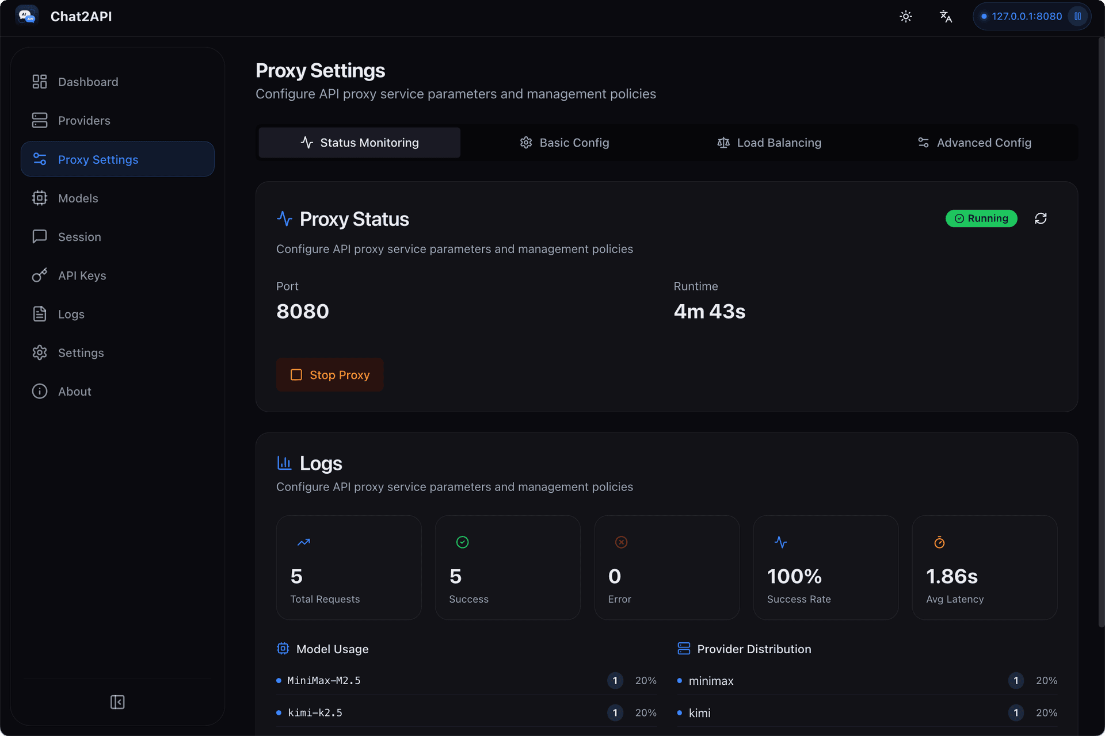Image resolution: width=1105 pixels, height=736 pixels.
Task: Click the 127.0.0.1:8080 address badge
Action: (x=1021, y=16)
